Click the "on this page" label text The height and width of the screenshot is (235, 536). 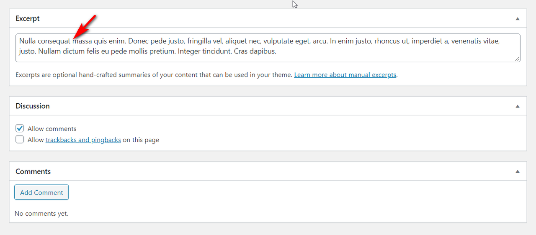[x=141, y=140]
